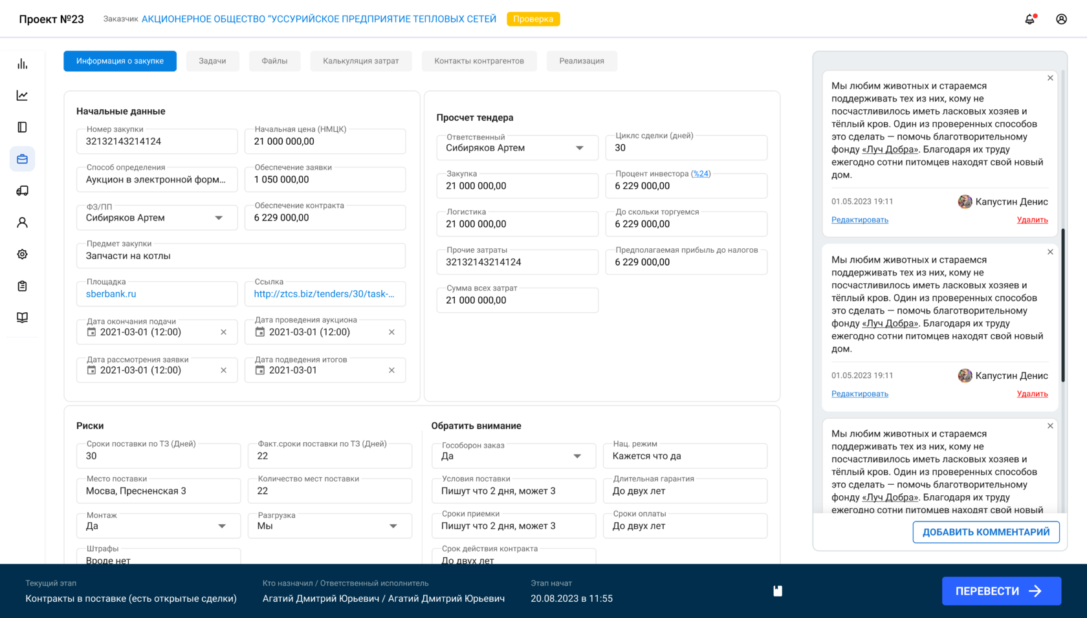Click the Место поставки field
The width and height of the screenshot is (1087, 618).
[x=159, y=491]
